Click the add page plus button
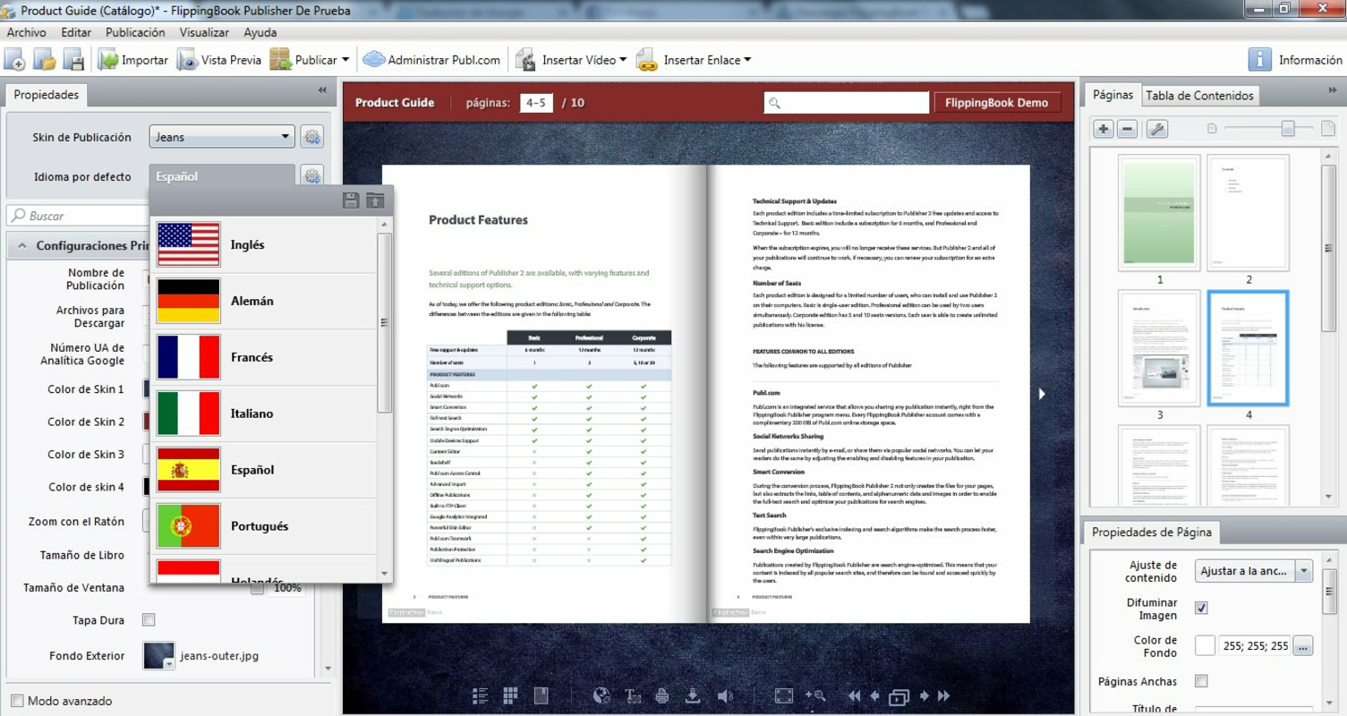The width and height of the screenshot is (1347, 716). pos(1104,129)
